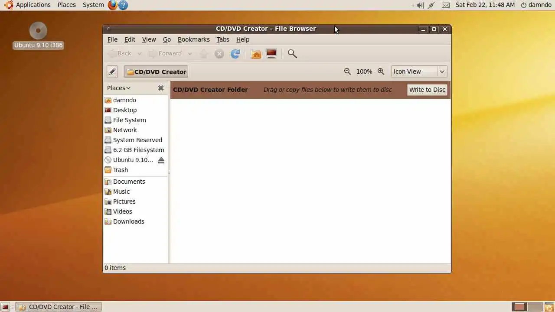Open the mail envelope indicator

pos(446,5)
